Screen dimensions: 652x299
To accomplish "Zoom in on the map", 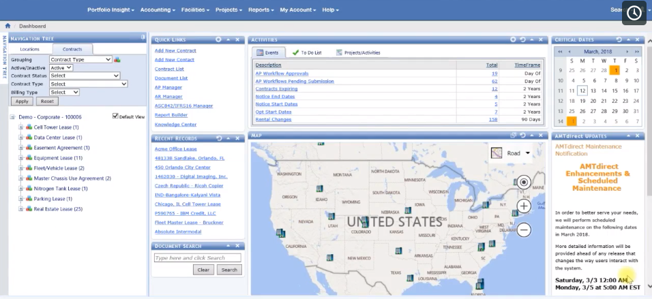I will point(524,206).
